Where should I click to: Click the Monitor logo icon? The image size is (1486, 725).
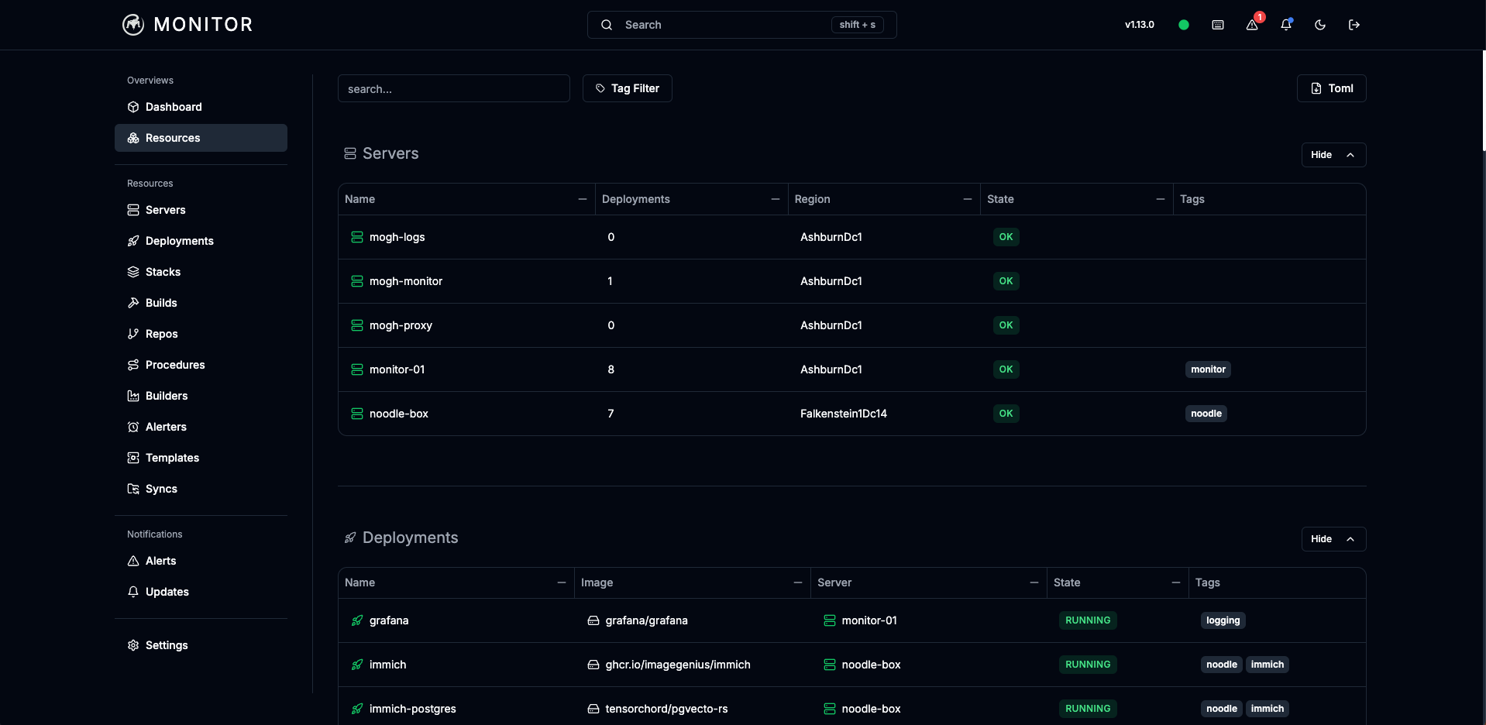(133, 25)
